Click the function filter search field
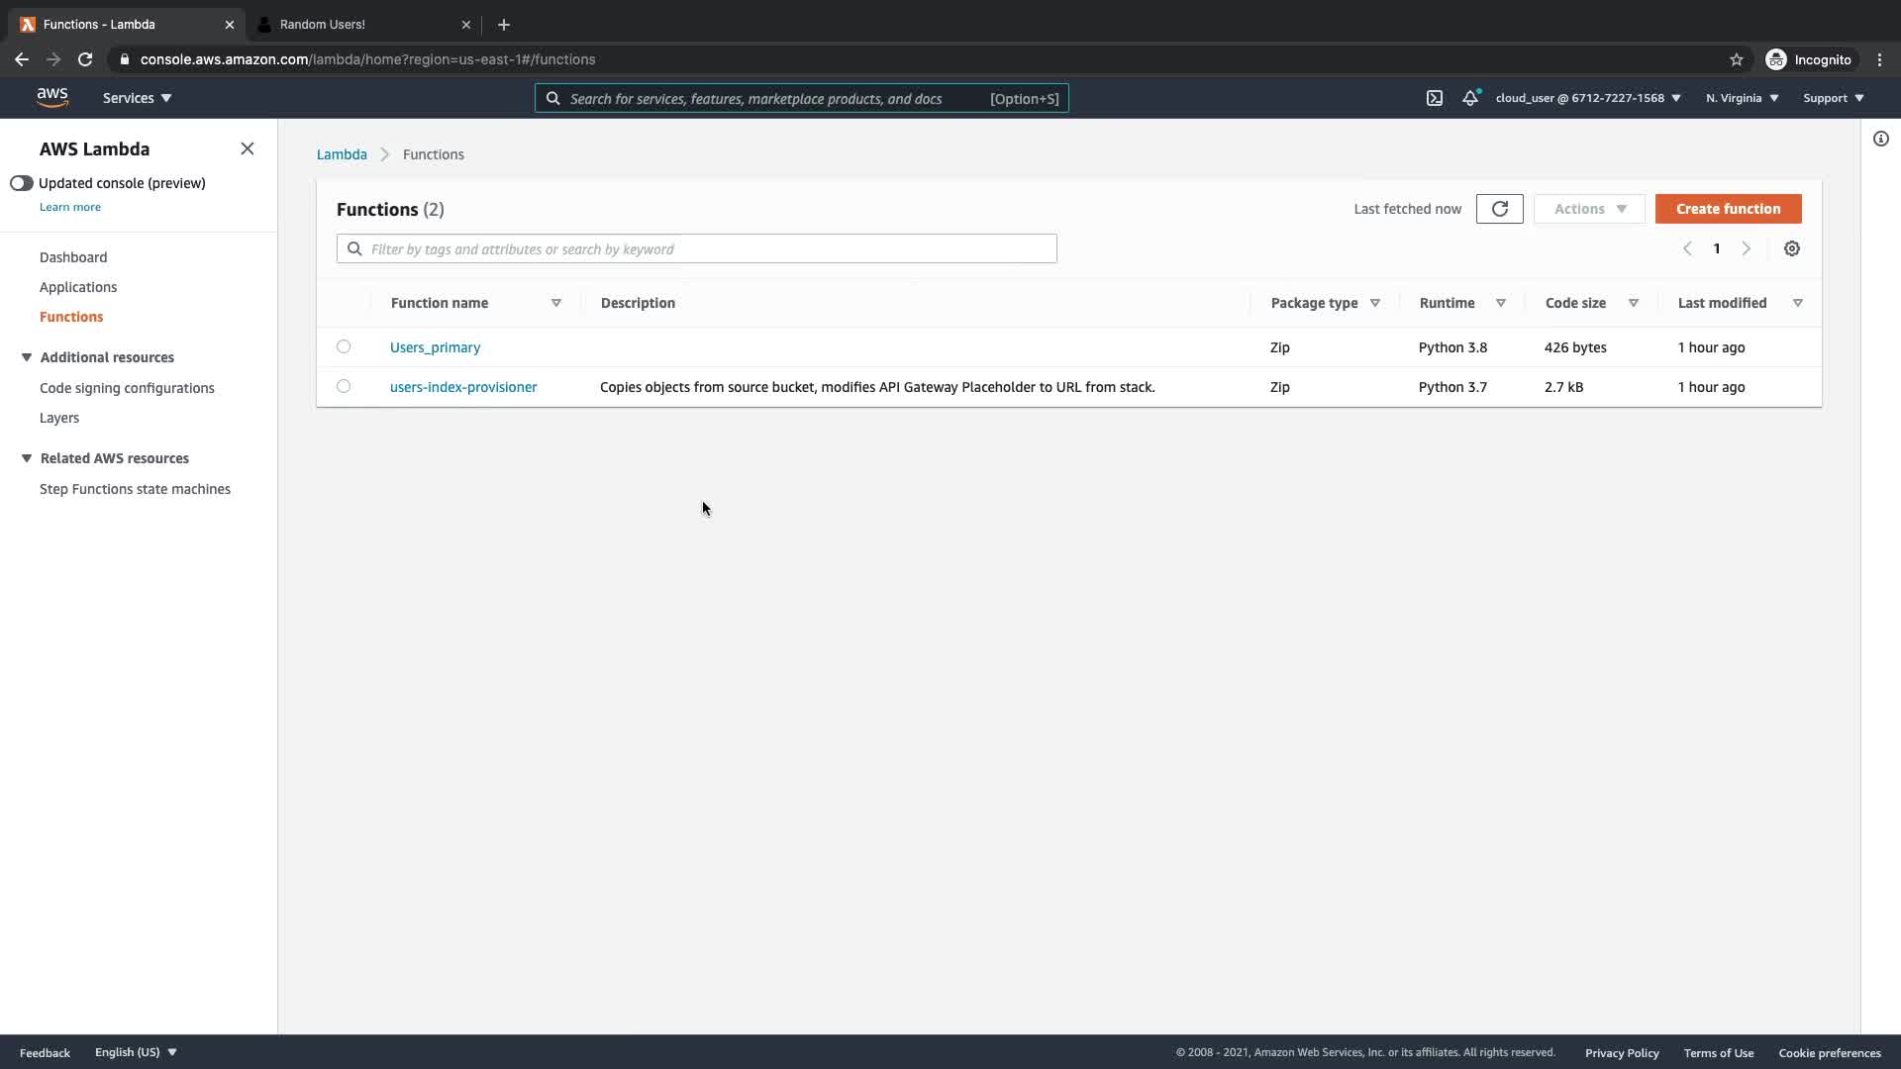 tap(696, 248)
